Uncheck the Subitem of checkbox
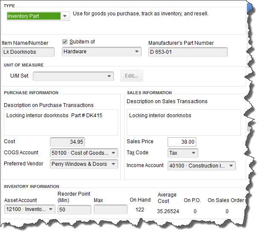264x237 pixels. [x=65, y=42]
